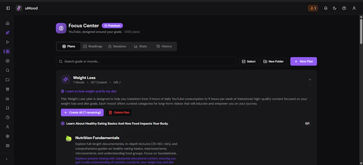Open the search icon in sidebar
The image size is (363, 165).
click(x=7, y=71)
